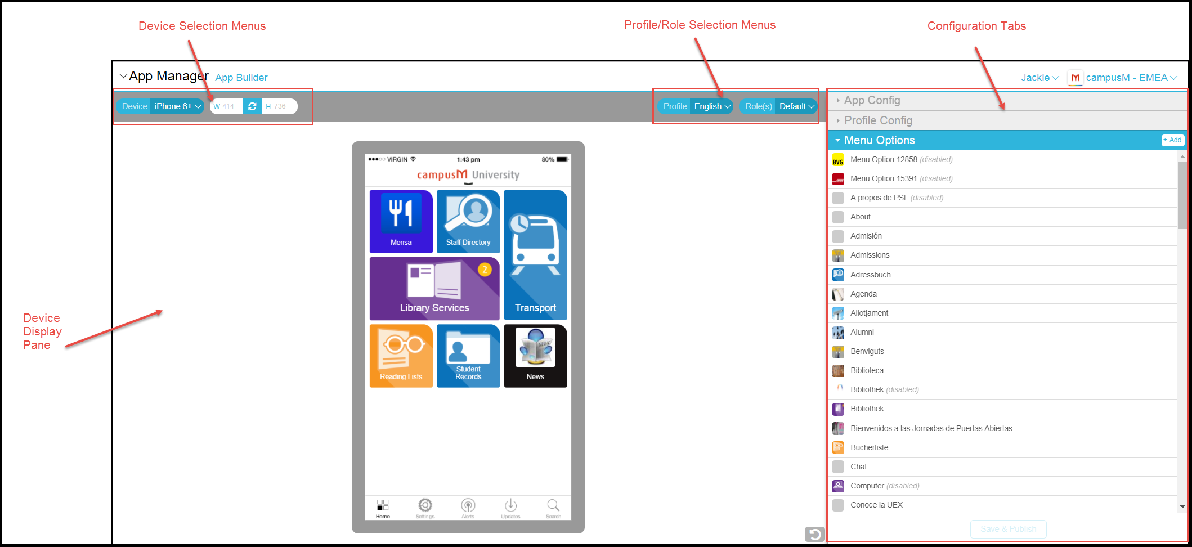Click the orange Bücherliste row icon
The width and height of the screenshot is (1192, 547).
[x=838, y=447]
